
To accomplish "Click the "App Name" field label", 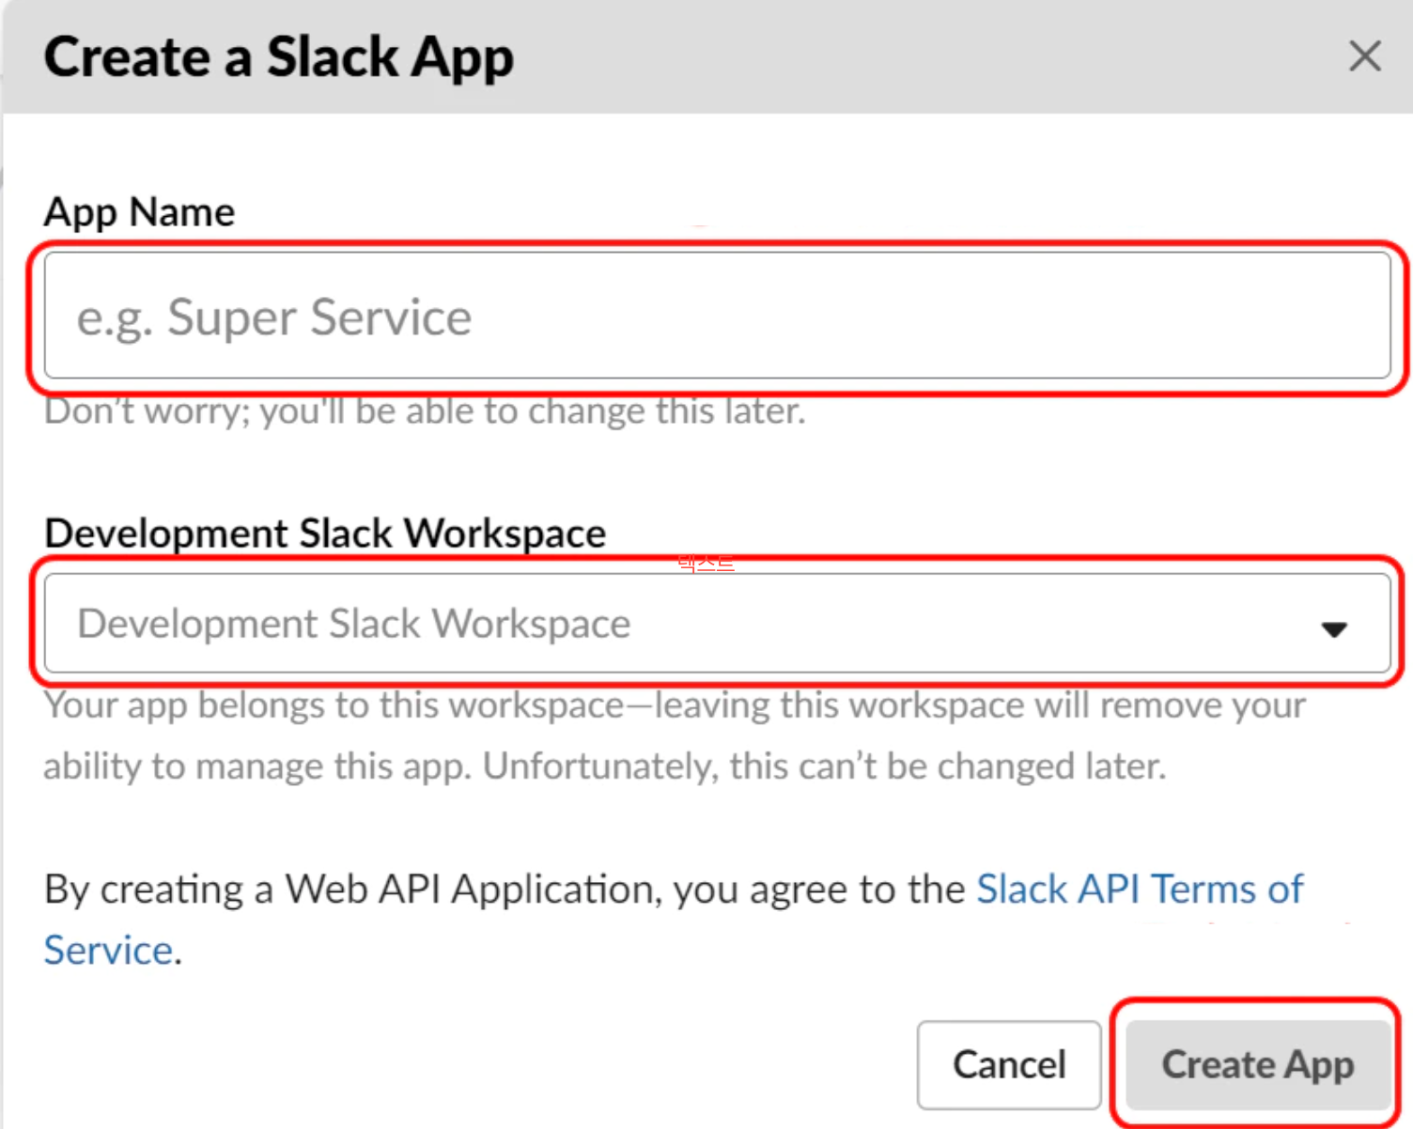I will click(139, 212).
